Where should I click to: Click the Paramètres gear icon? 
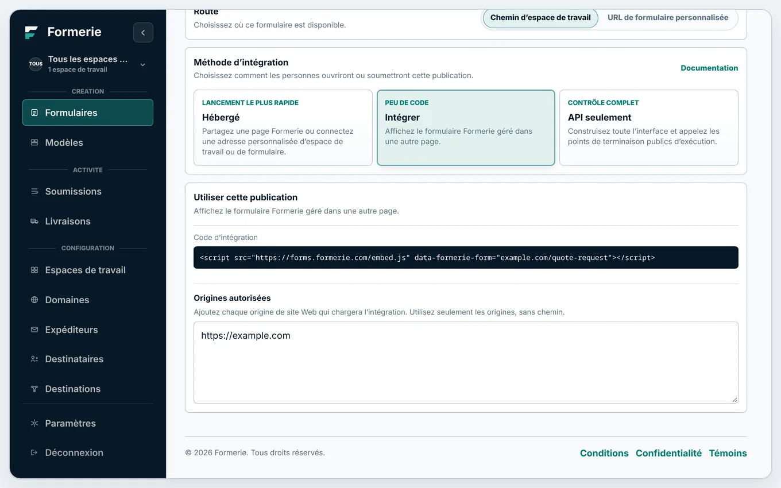tap(34, 423)
